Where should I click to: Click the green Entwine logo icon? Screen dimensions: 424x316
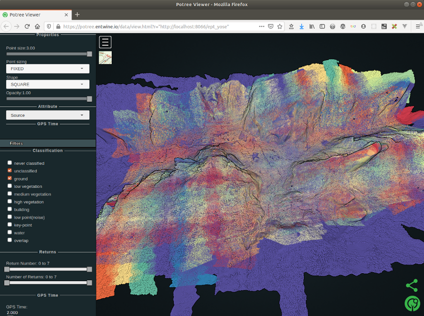tap(413, 304)
